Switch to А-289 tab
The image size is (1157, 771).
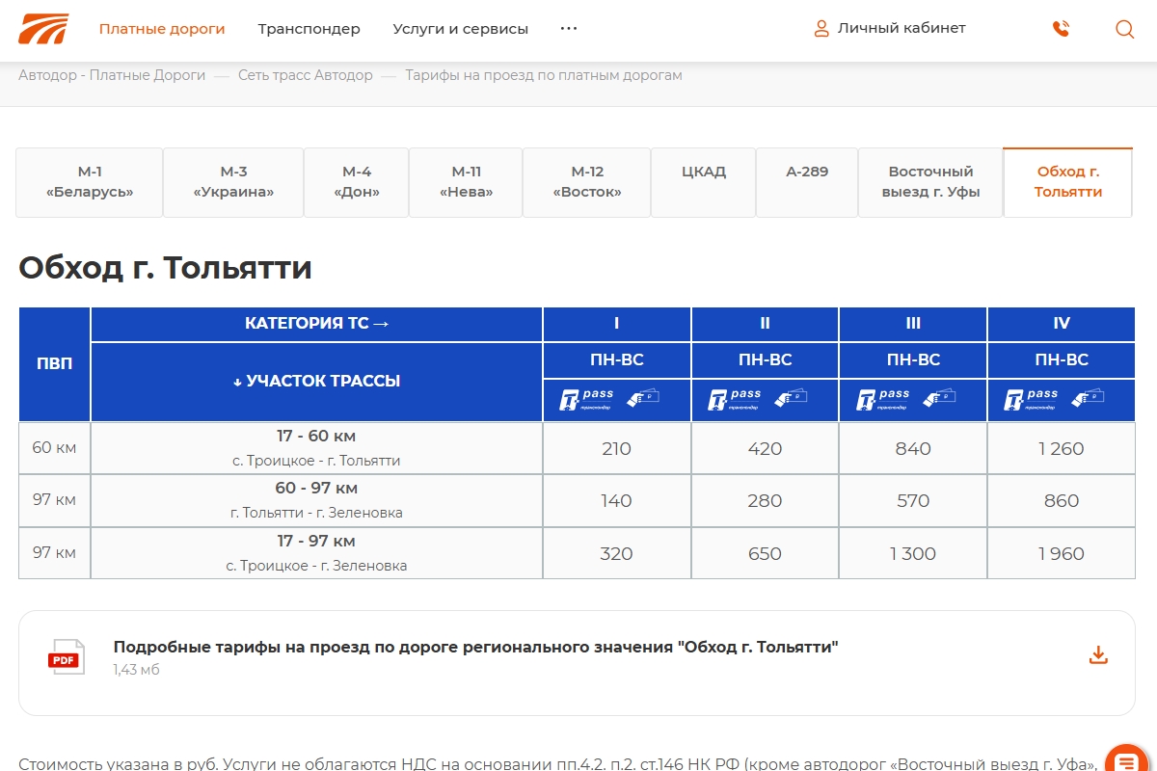click(x=807, y=182)
